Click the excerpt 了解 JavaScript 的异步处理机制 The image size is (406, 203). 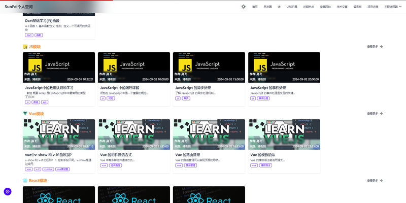195,93
